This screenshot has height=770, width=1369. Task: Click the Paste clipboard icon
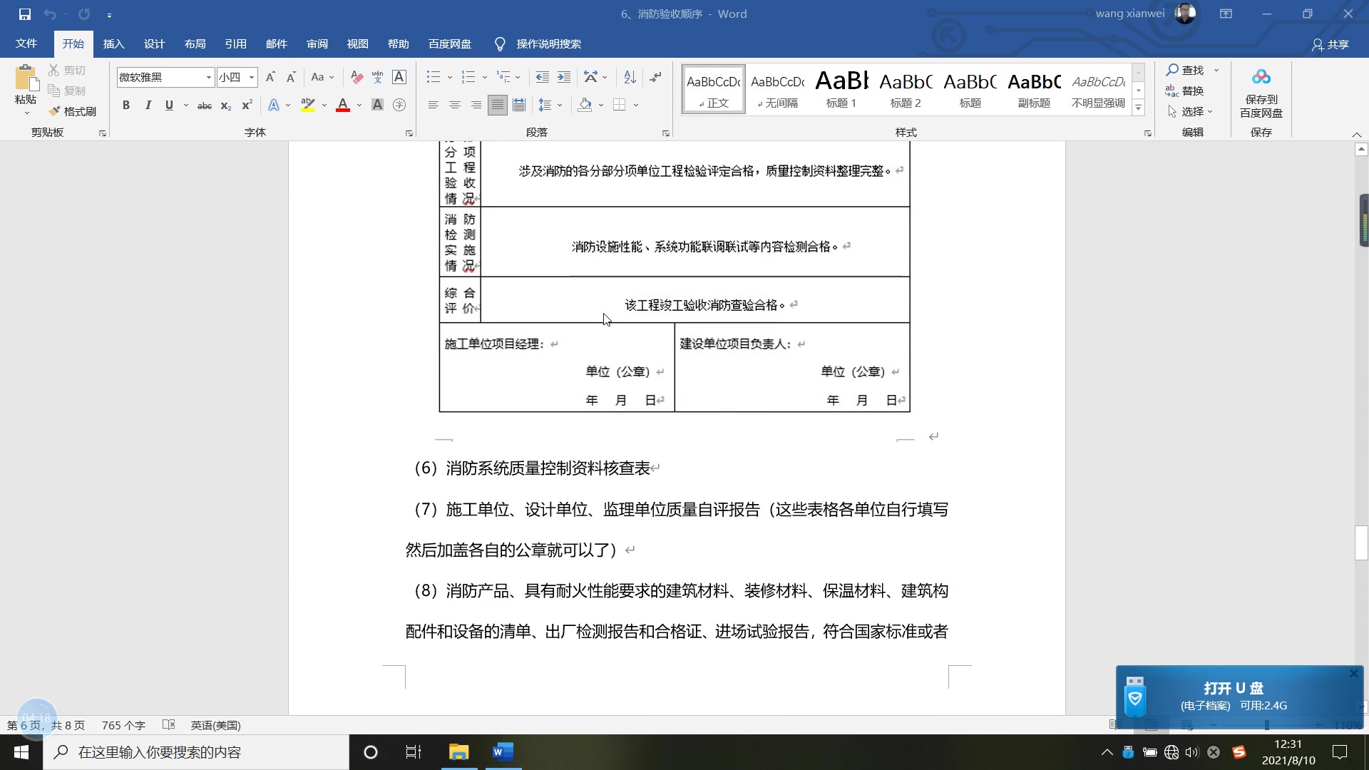(x=26, y=78)
